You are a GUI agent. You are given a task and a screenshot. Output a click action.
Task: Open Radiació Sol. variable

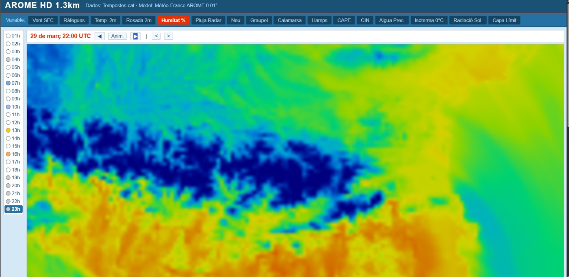click(x=468, y=20)
